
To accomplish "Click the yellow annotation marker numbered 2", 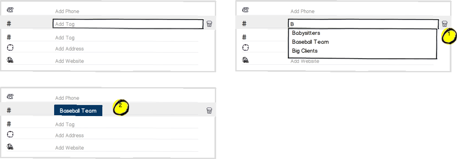I will [x=121, y=108].
